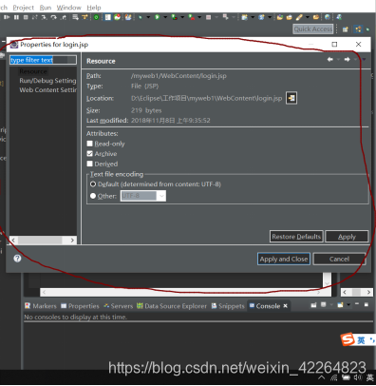Click the Restore Defaults button

(296, 237)
